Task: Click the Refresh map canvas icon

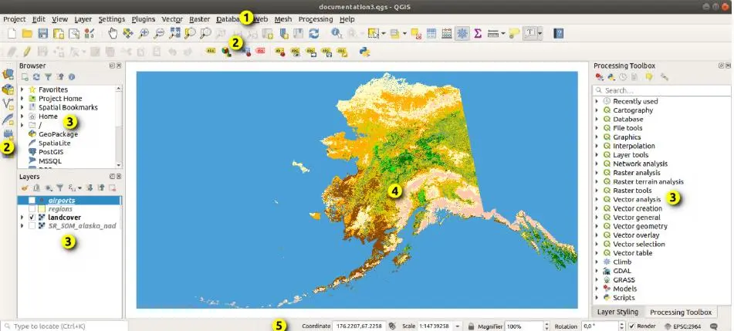Action: click(x=314, y=34)
